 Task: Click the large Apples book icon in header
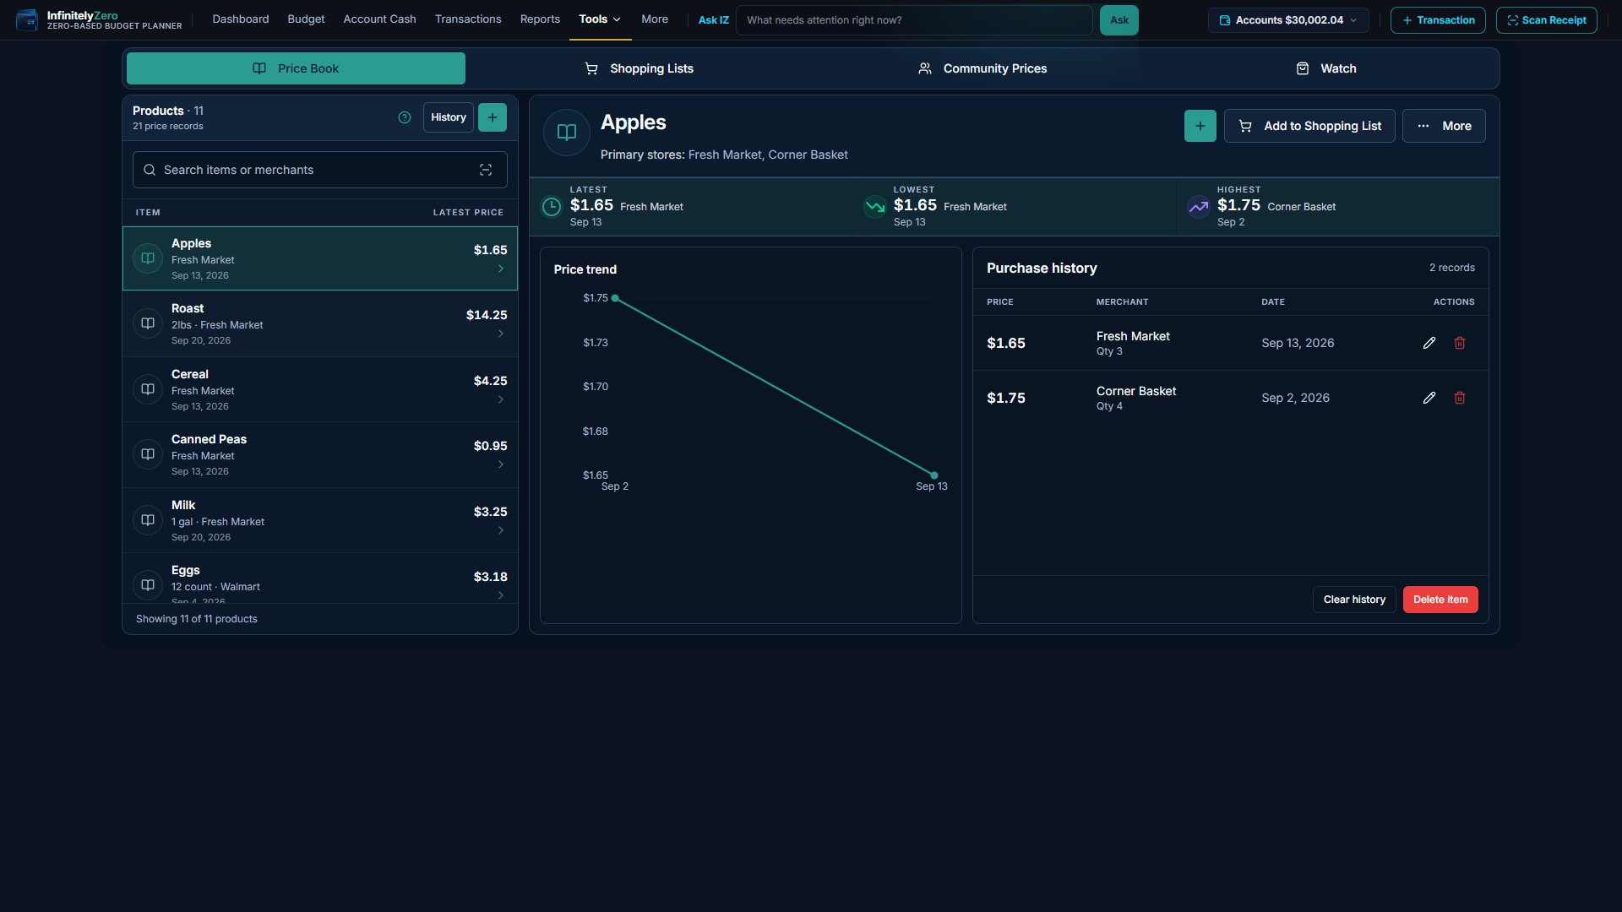[567, 133]
